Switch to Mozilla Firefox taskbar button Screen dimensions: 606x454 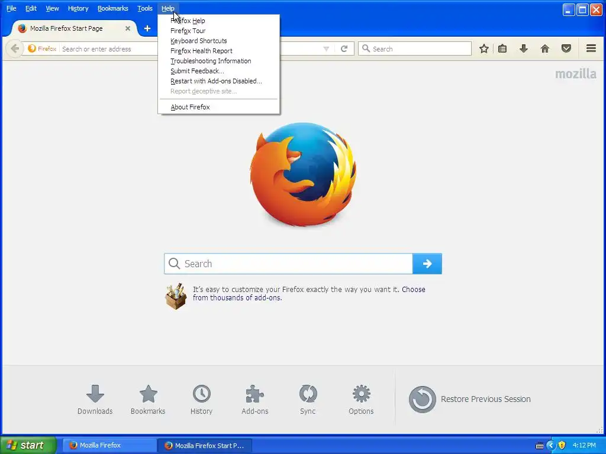pyautogui.click(x=109, y=445)
